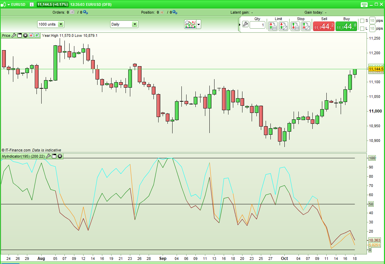Click the 5.0251 orange indicator value label
The width and height of the screenshot is (385, 264).
pyautogui.click(x=374, y=245)
